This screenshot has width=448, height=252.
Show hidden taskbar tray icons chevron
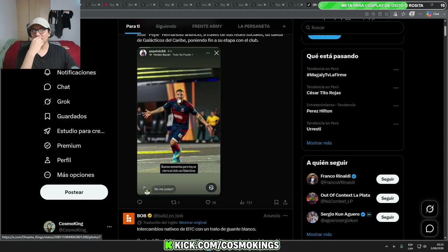point(386,246)
